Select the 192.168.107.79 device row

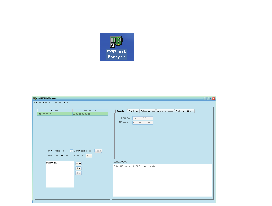(72, 114)
